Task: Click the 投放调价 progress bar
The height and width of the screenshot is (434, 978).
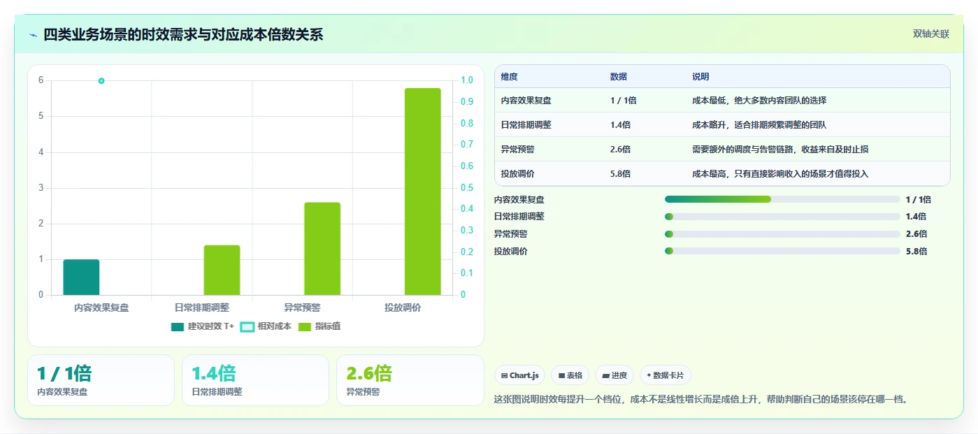Action: (782, 251)
